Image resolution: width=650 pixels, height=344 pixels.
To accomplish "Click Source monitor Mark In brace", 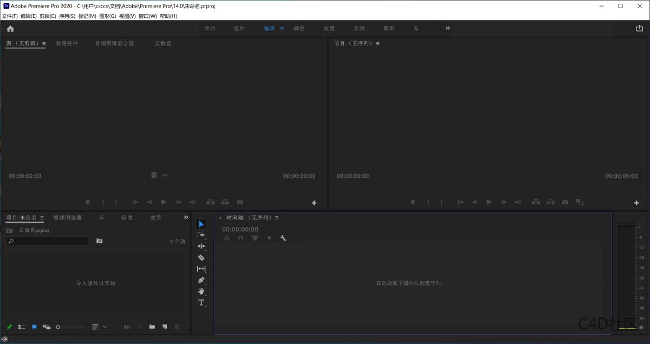I will click(103, 202).
